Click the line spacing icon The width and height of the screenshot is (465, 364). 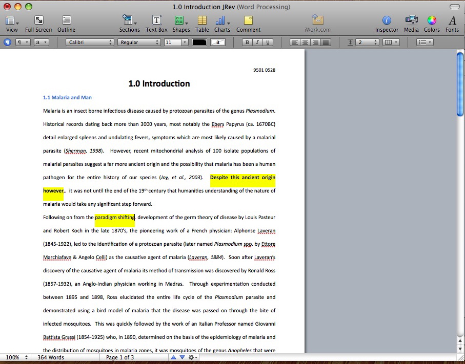(x=350, y=42)
